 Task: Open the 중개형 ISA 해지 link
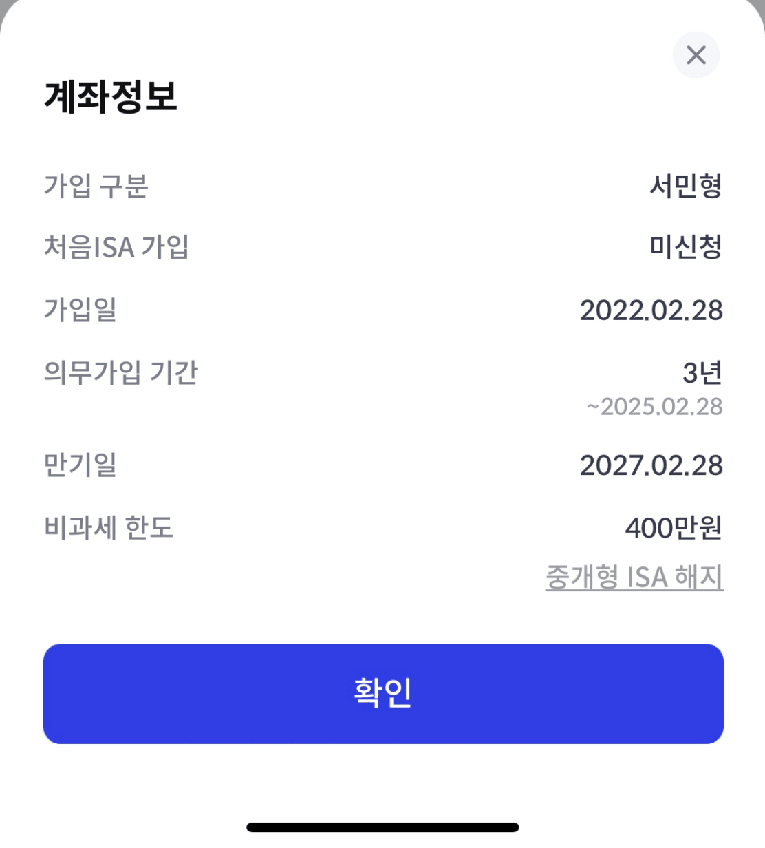coord(634,577)
